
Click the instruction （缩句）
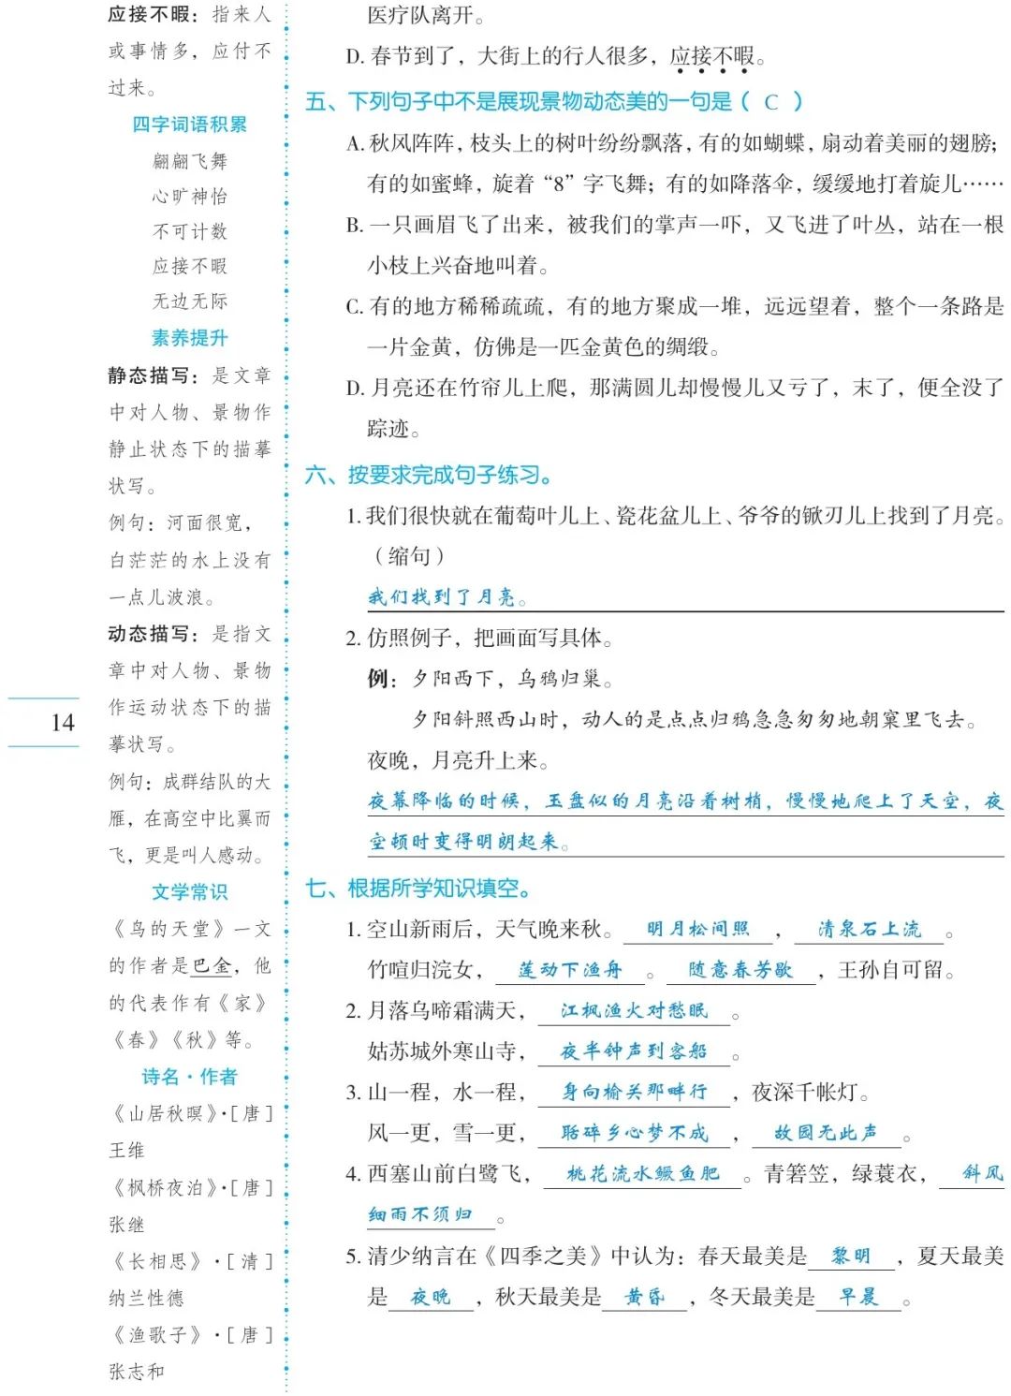(x=410, y=556)
